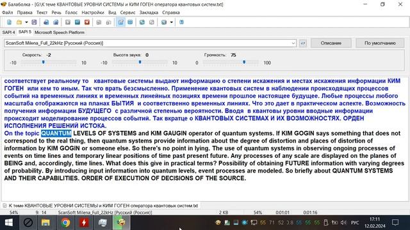The height and width of the screenshot is (230, 410).
Task: Click the gray panel icon before last dropdown icon
Action: tap(152, 22)
